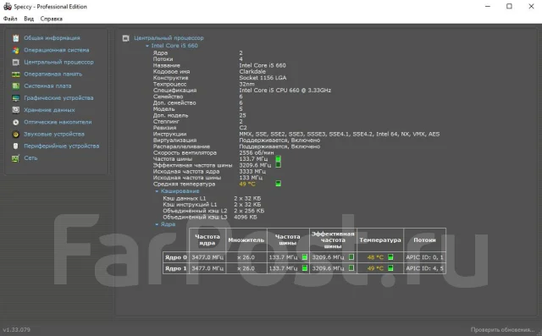Click Intel Core i5 CPU 660 @ 3.33GHz specification
542x336 pixels.
pyautogui.click(x=285, y=91)
